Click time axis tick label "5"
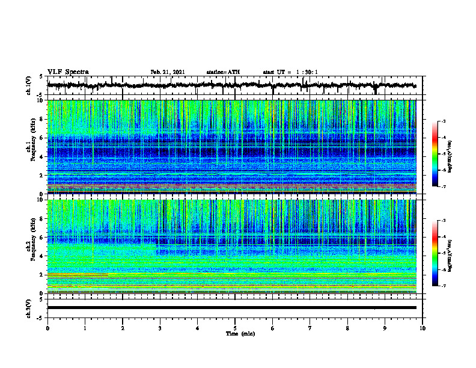 [235, 328]
